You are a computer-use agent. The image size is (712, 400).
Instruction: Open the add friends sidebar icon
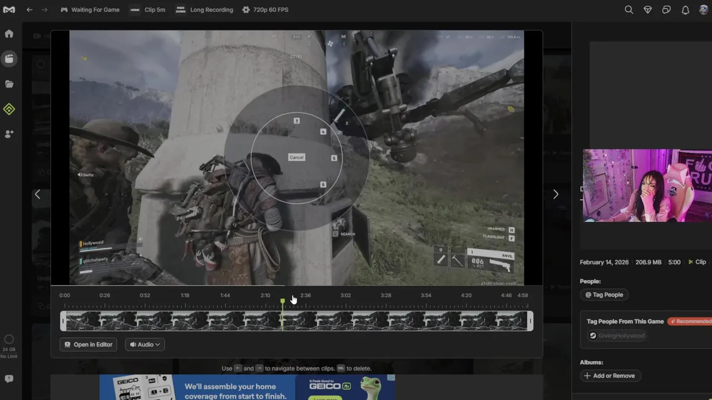click(x=9, y=134)
